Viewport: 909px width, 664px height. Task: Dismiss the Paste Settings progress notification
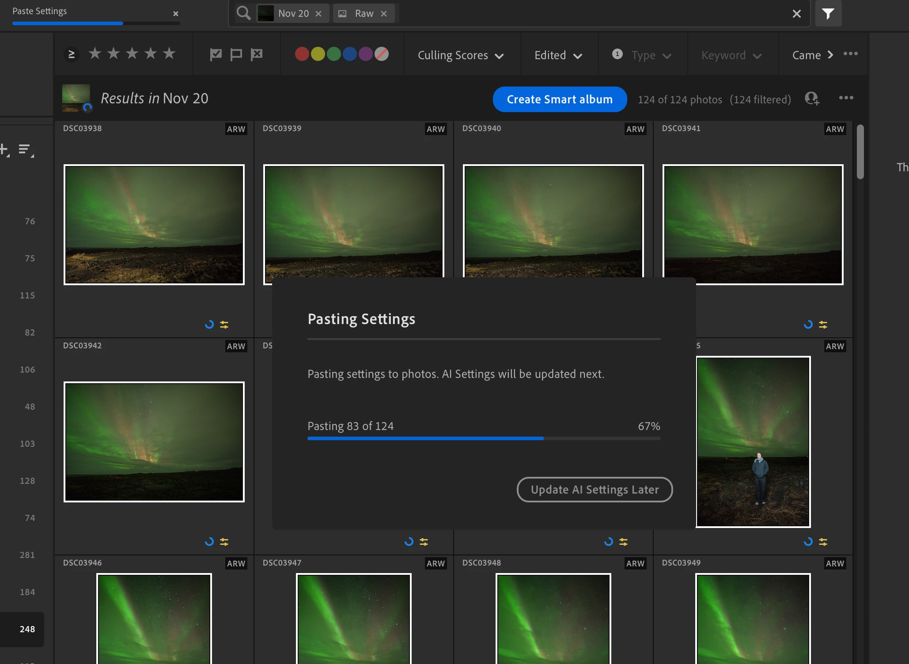tap(176, 14)
